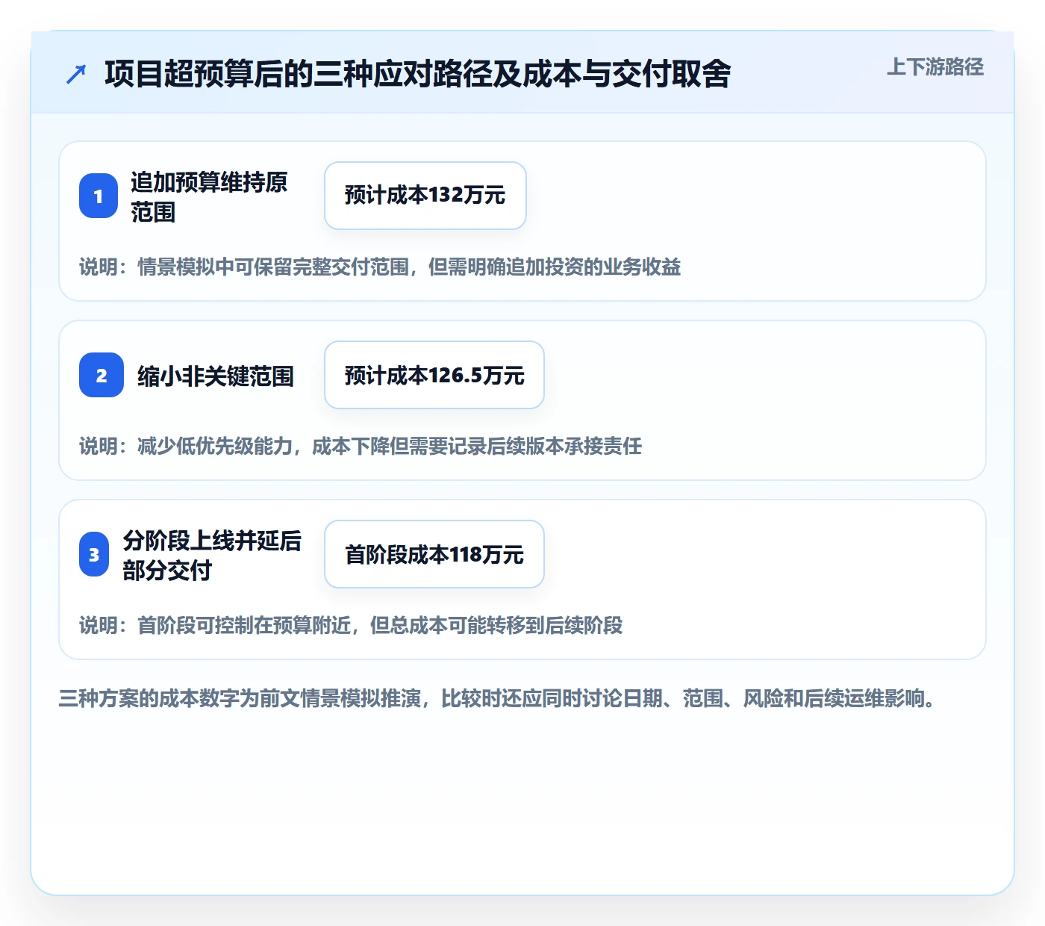Select the 首阶段成本118万元 cost chip

[x=434, y=554]
